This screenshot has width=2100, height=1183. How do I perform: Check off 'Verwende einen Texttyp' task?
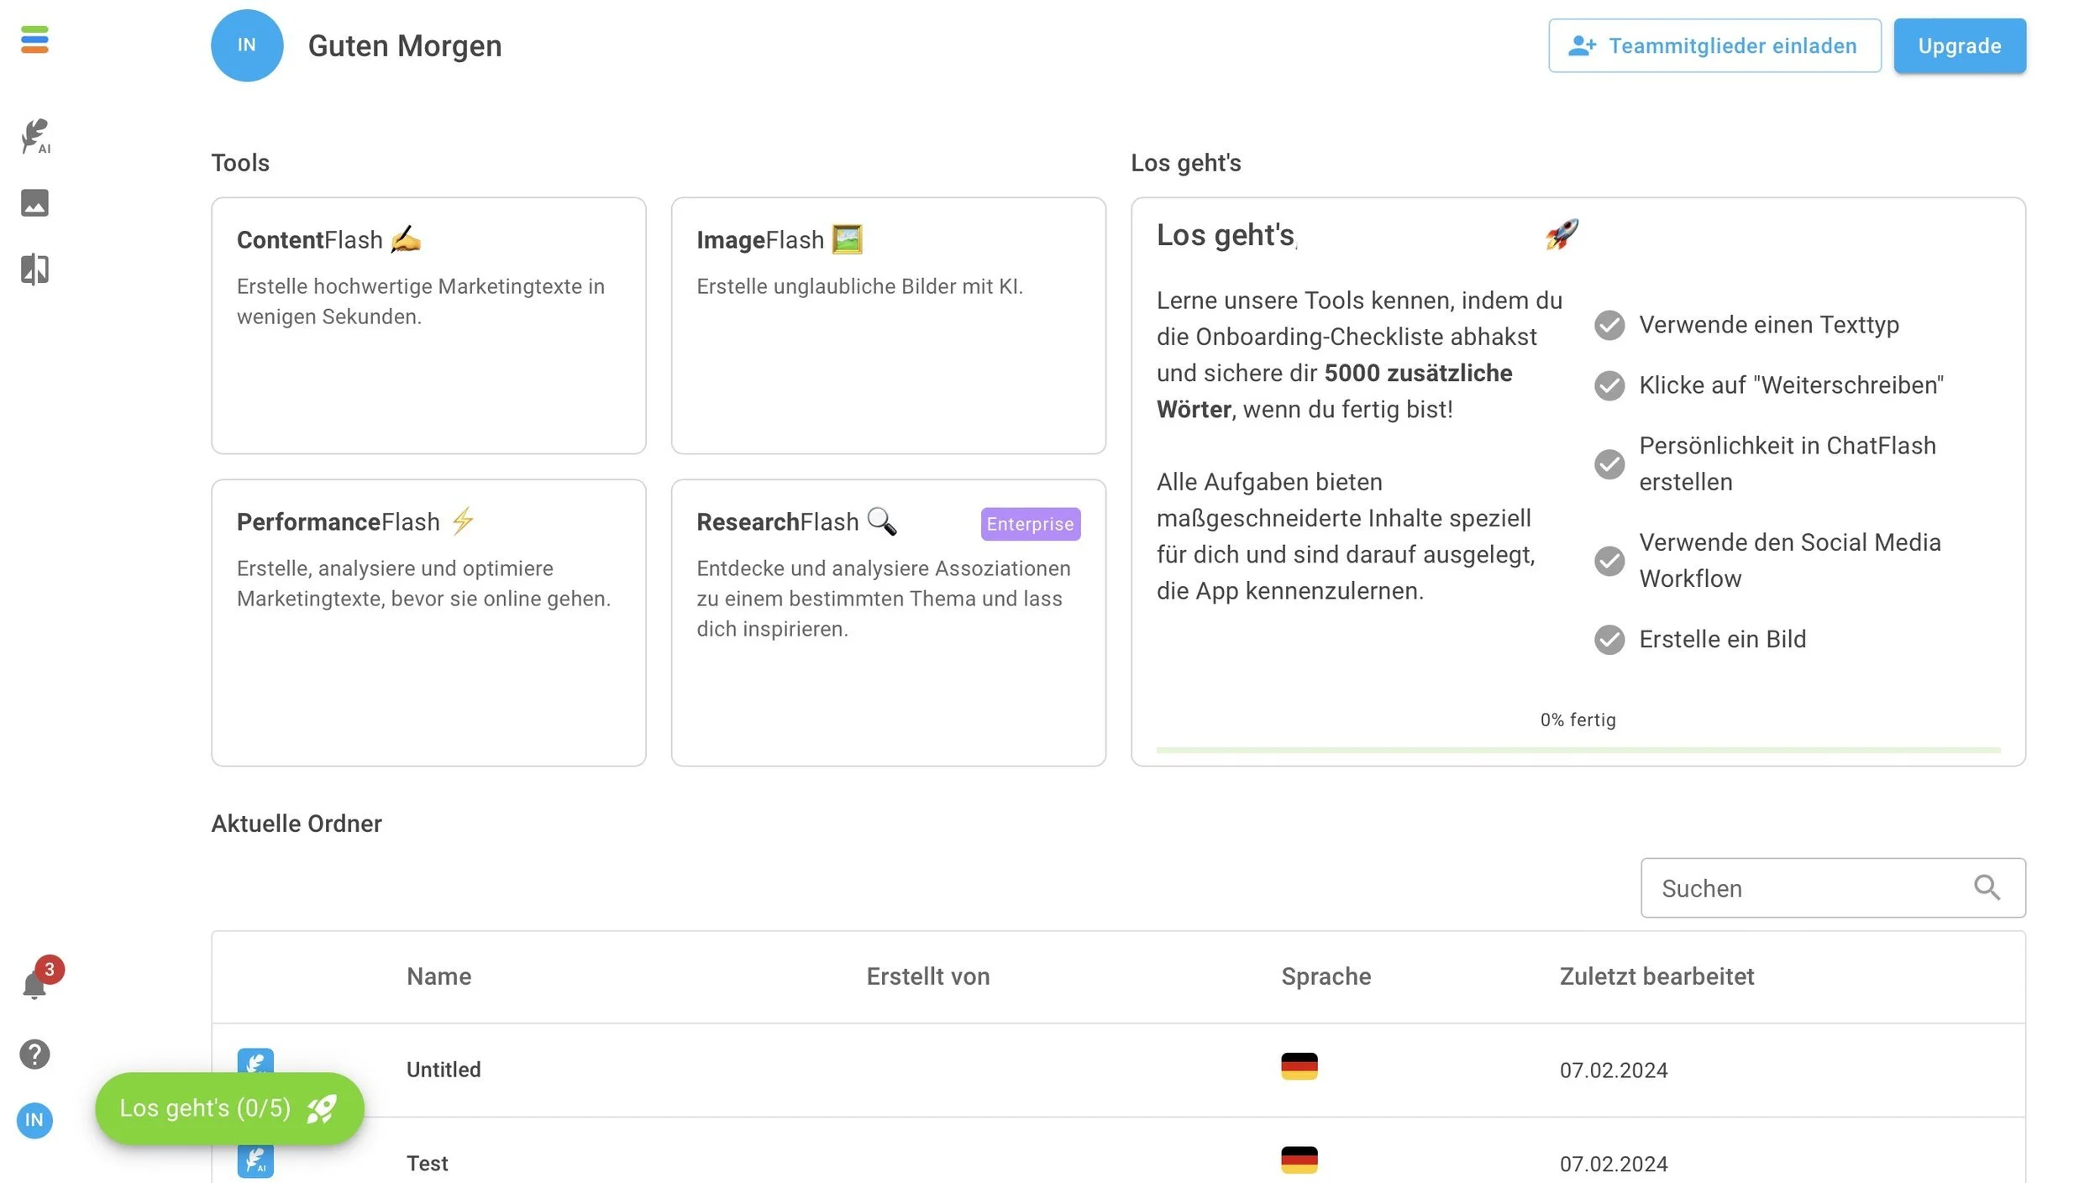pyautogui.click(x=1609, y=325)
